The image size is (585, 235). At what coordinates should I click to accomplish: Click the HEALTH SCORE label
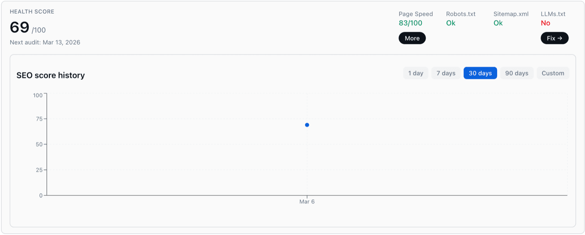click(x=32, y=11)
